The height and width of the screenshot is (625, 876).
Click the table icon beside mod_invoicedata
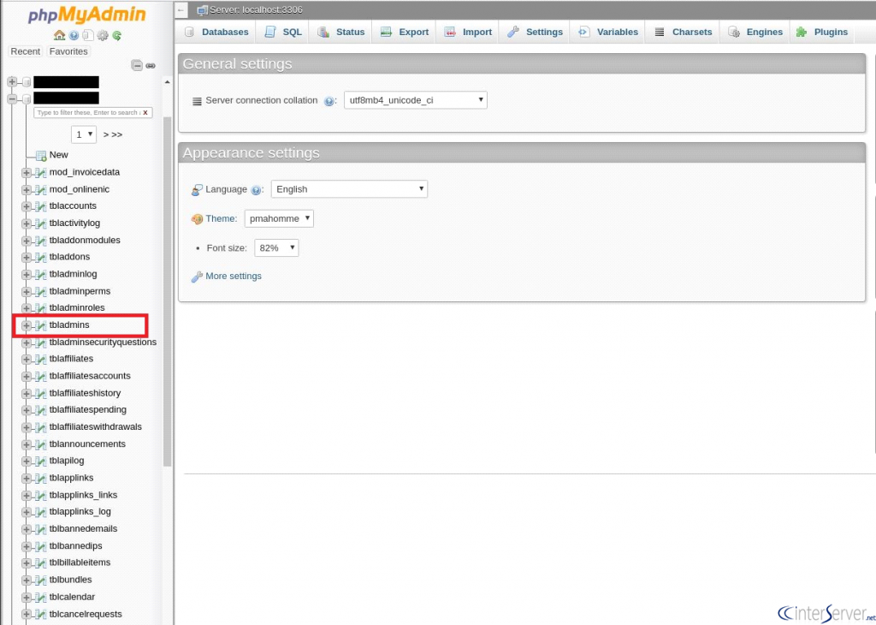pyautogui.click(x=40, y=173)
